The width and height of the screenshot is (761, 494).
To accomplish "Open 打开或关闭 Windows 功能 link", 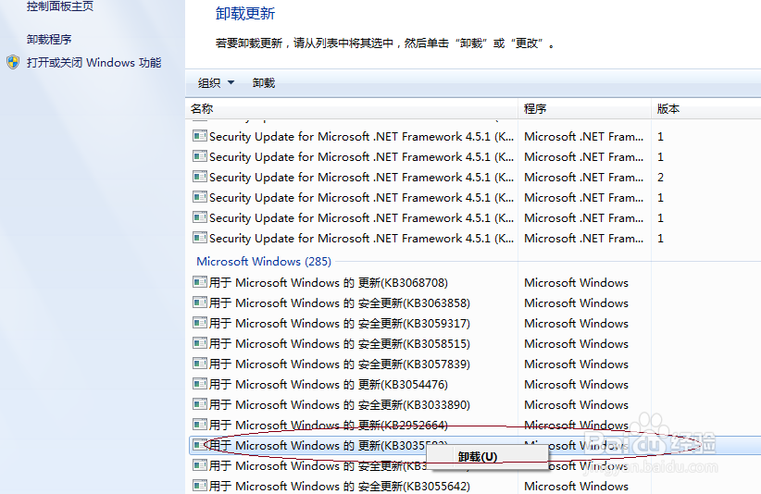I will coord(94,63).
